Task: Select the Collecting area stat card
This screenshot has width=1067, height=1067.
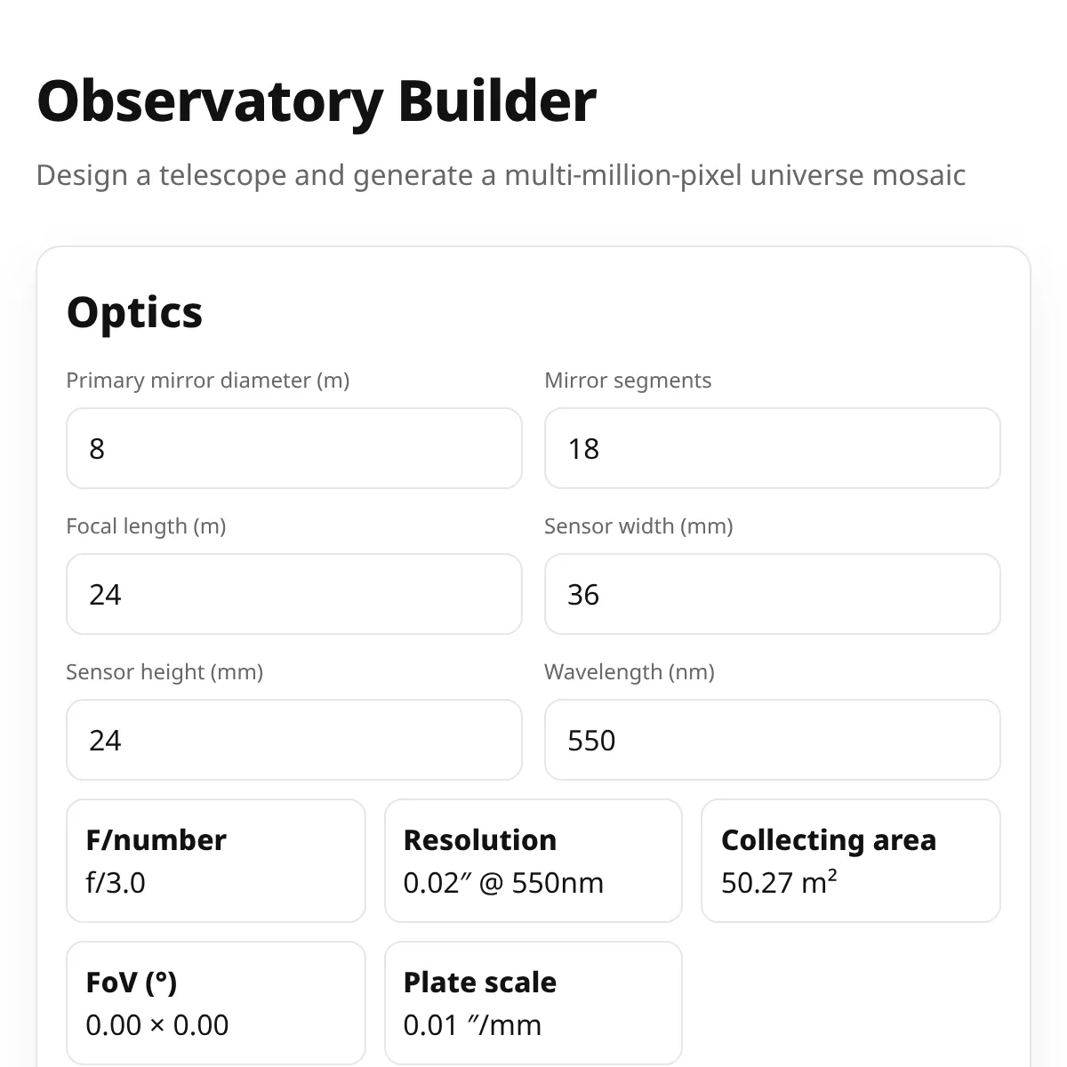Action: pyautogui.click(x=851, y=861)
